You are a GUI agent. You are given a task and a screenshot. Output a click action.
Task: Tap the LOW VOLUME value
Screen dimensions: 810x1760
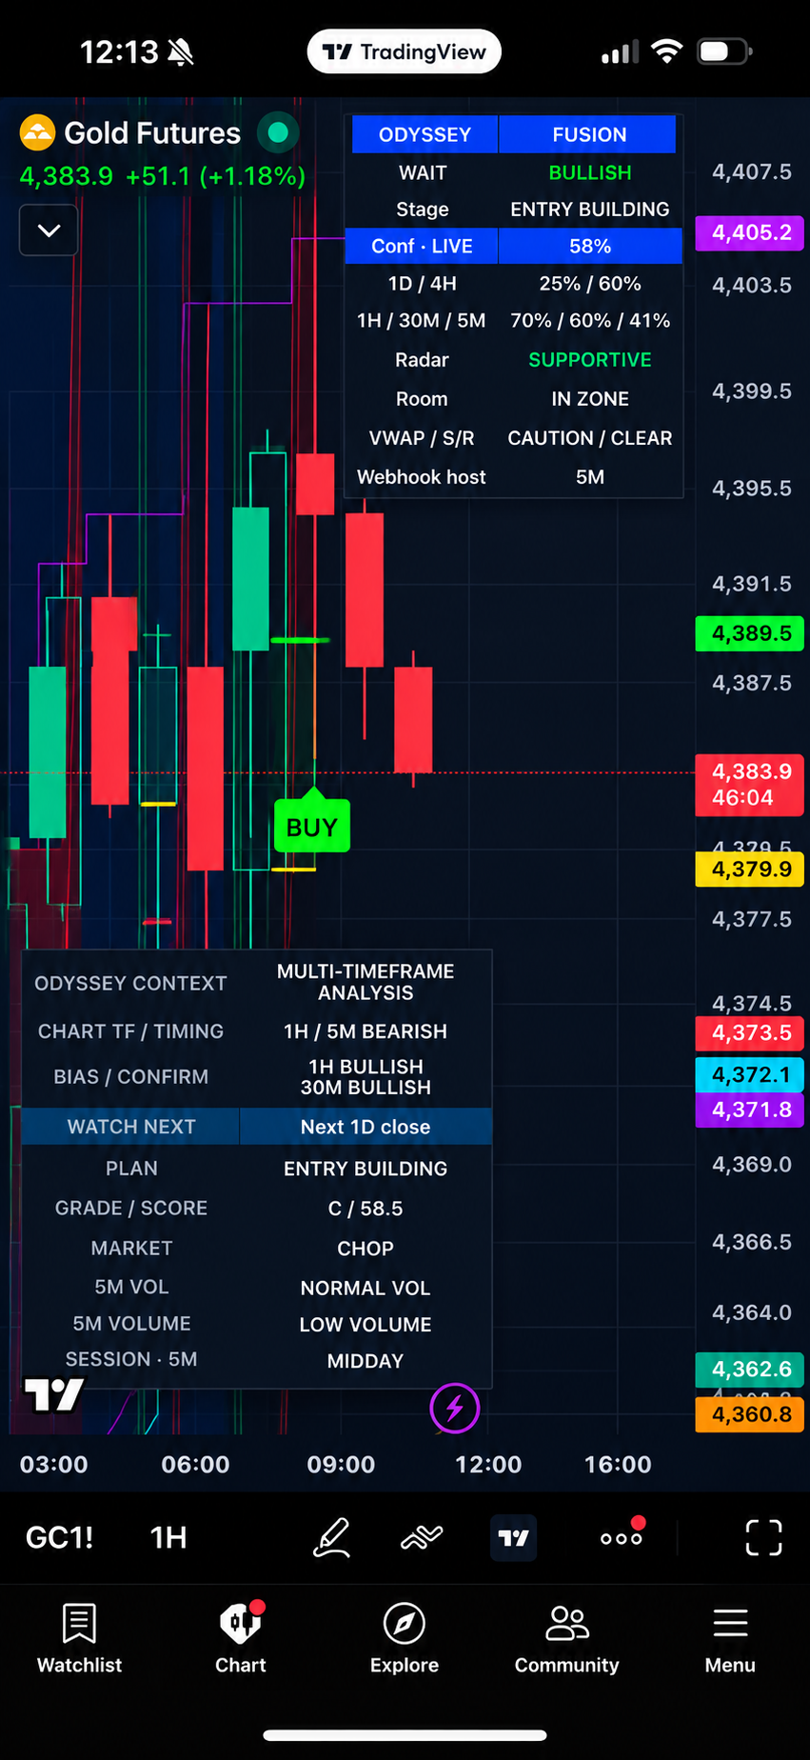pos(365,1325)
